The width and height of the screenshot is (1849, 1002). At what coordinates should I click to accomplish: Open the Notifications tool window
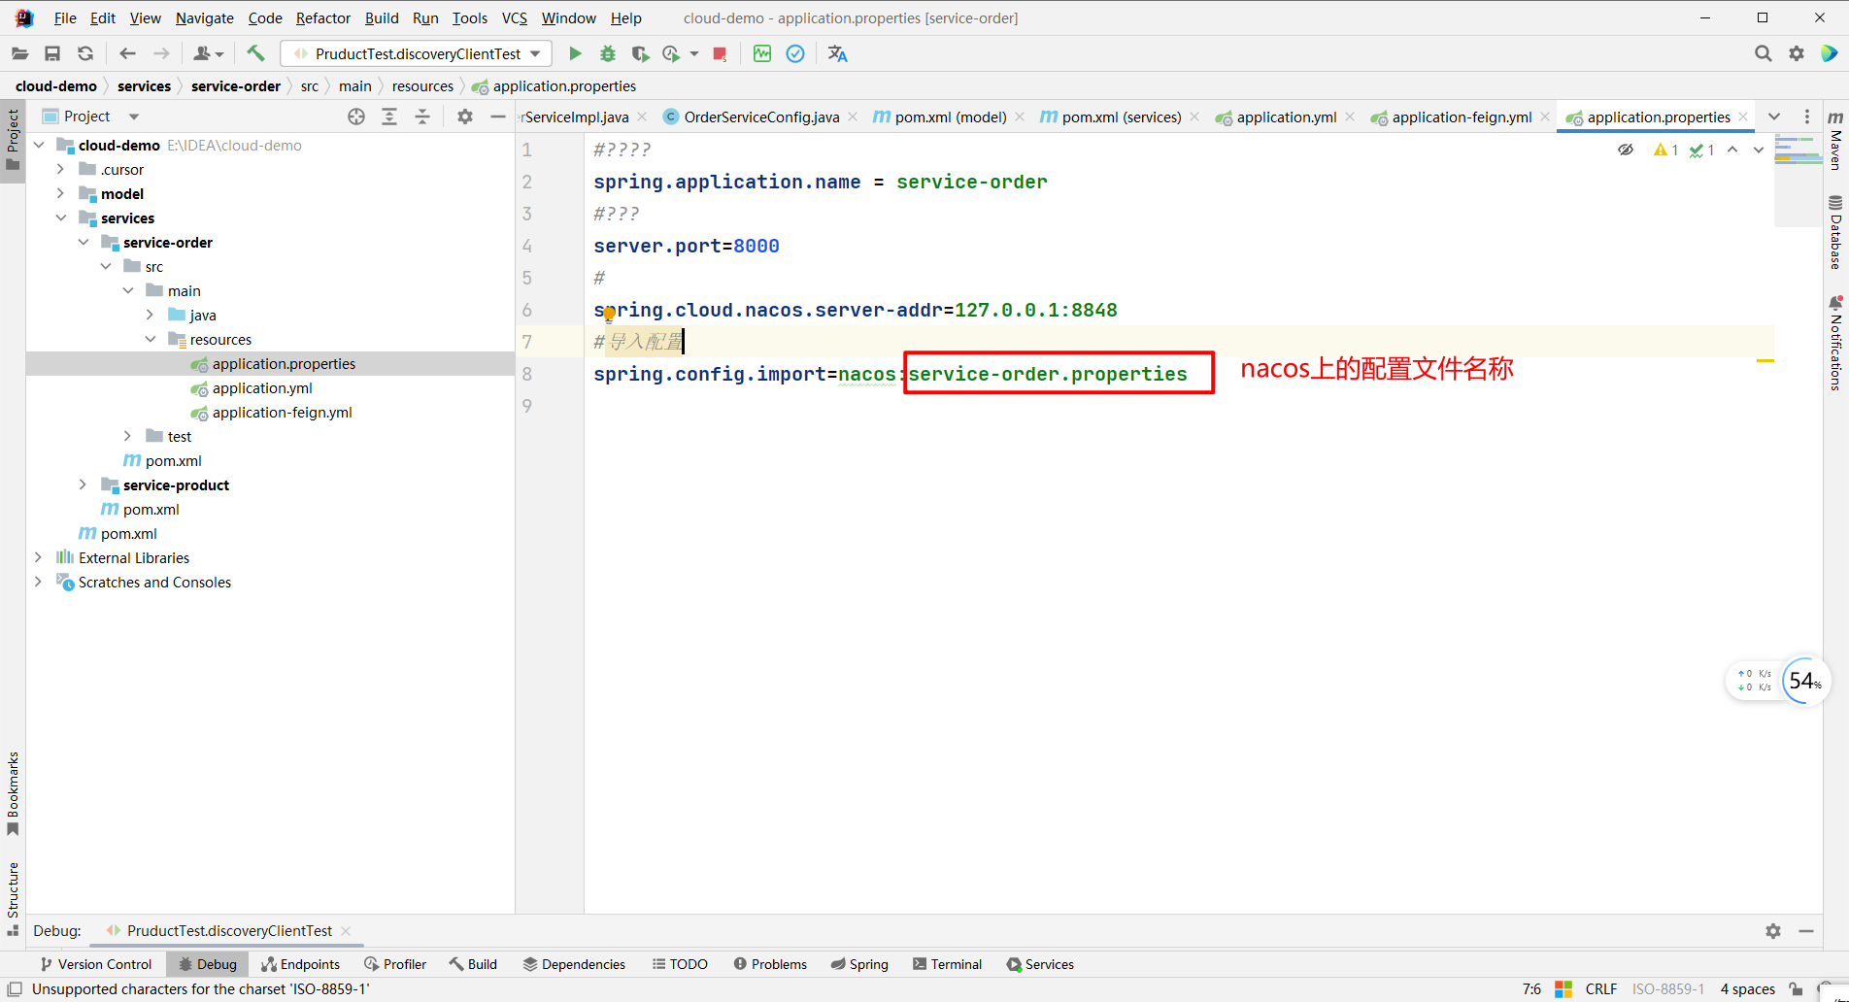1835,344
